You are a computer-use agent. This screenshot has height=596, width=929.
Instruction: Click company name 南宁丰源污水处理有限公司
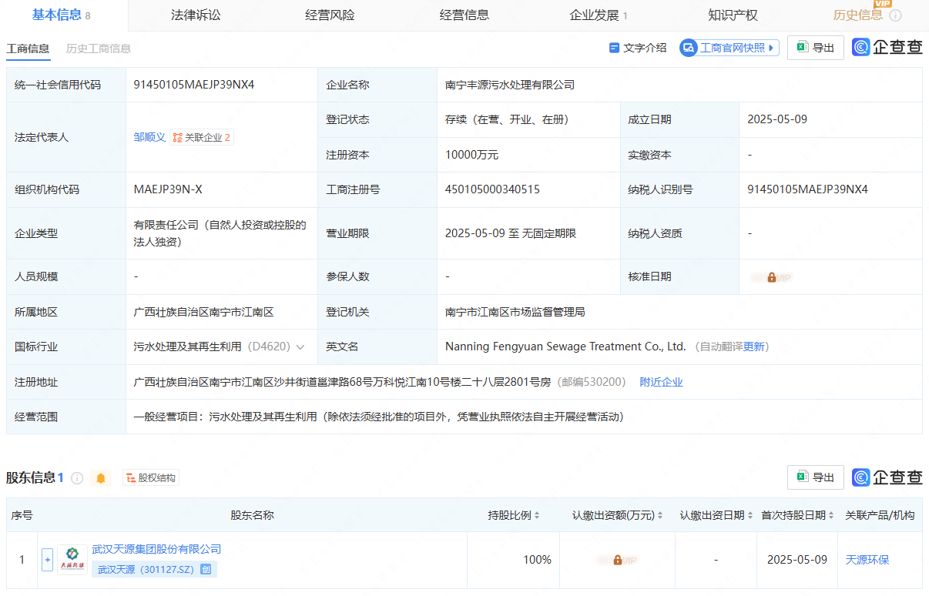(510, 85)
